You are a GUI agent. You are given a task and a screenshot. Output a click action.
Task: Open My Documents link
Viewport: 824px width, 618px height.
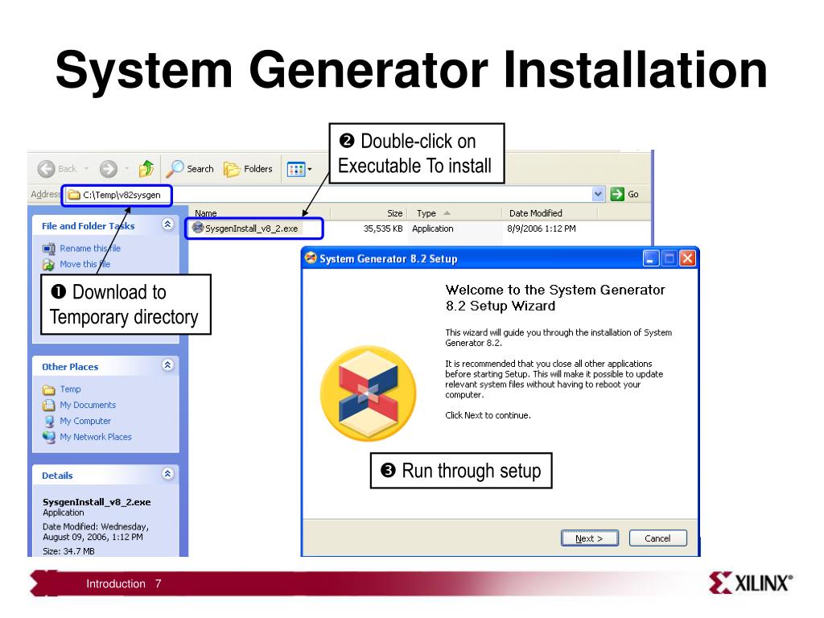coord(88,405)
